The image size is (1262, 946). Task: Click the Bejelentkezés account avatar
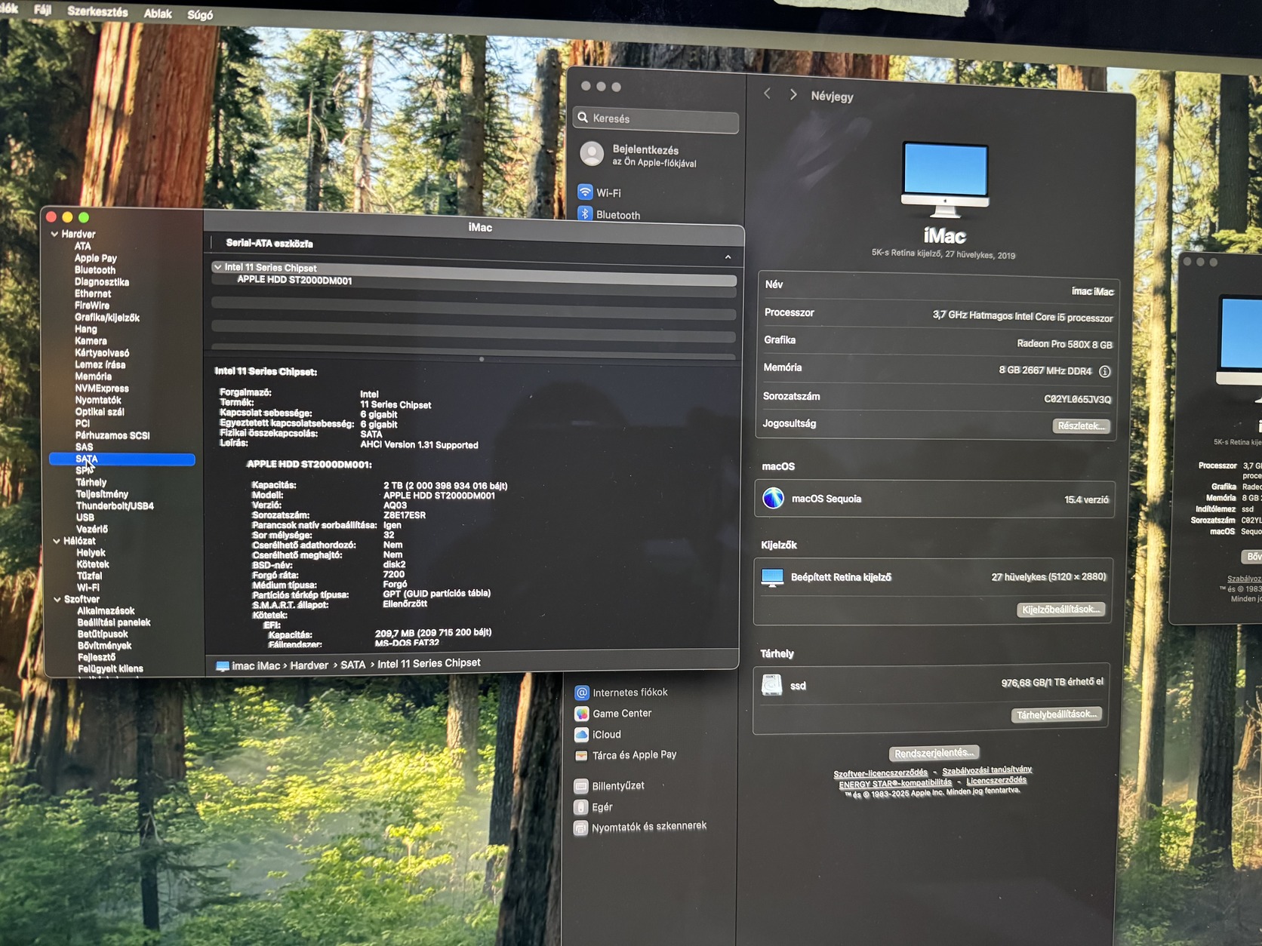tap(592, 154)
